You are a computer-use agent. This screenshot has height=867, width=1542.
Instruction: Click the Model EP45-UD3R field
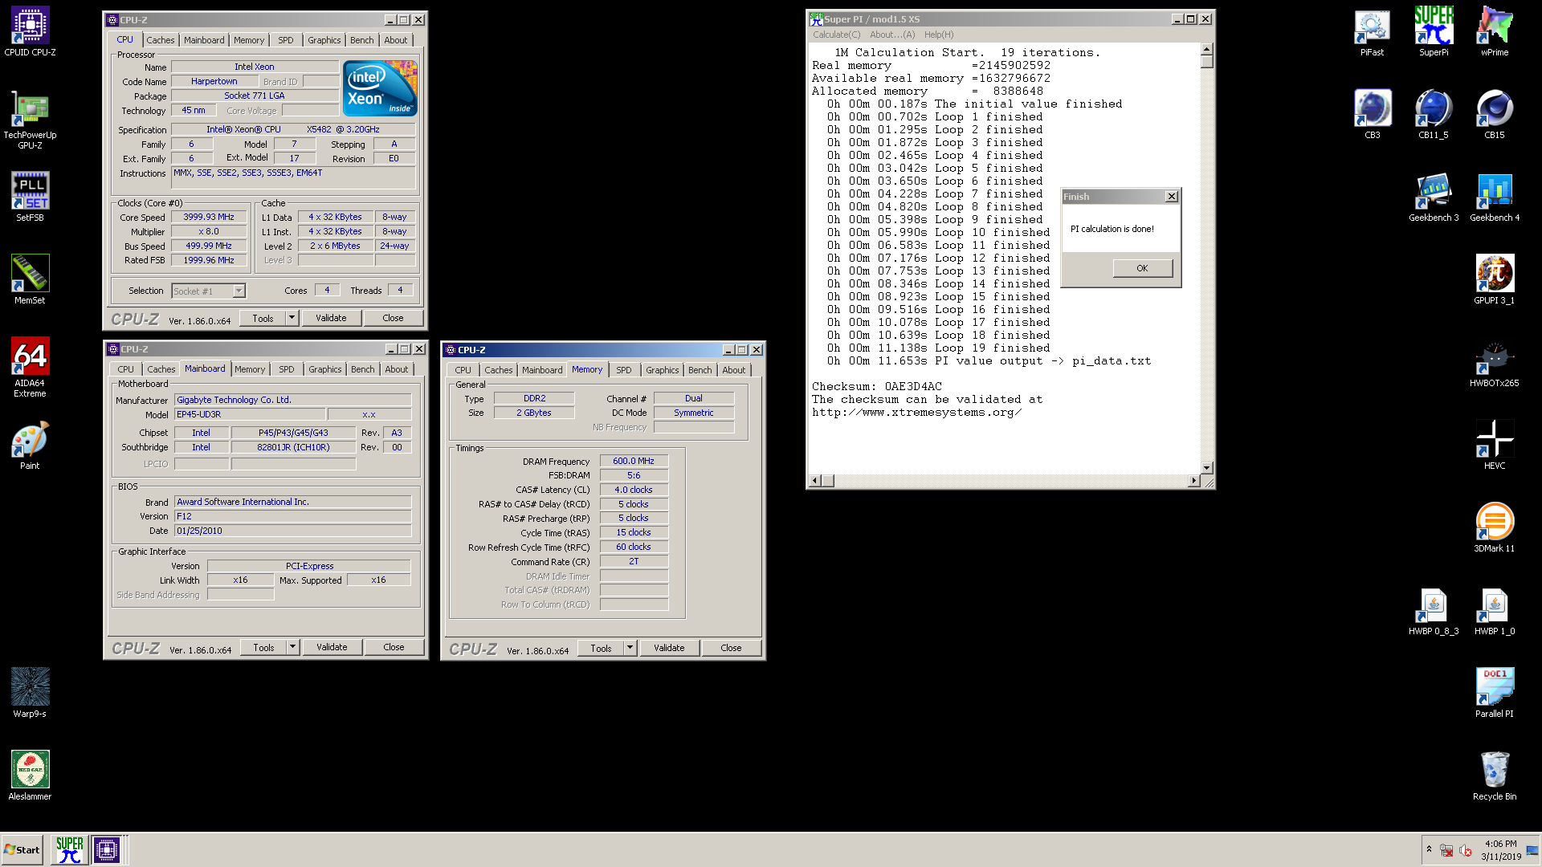[x=250, y=414]
